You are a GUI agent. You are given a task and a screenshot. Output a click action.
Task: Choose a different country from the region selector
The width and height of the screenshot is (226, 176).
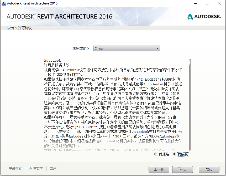(127, 48)
